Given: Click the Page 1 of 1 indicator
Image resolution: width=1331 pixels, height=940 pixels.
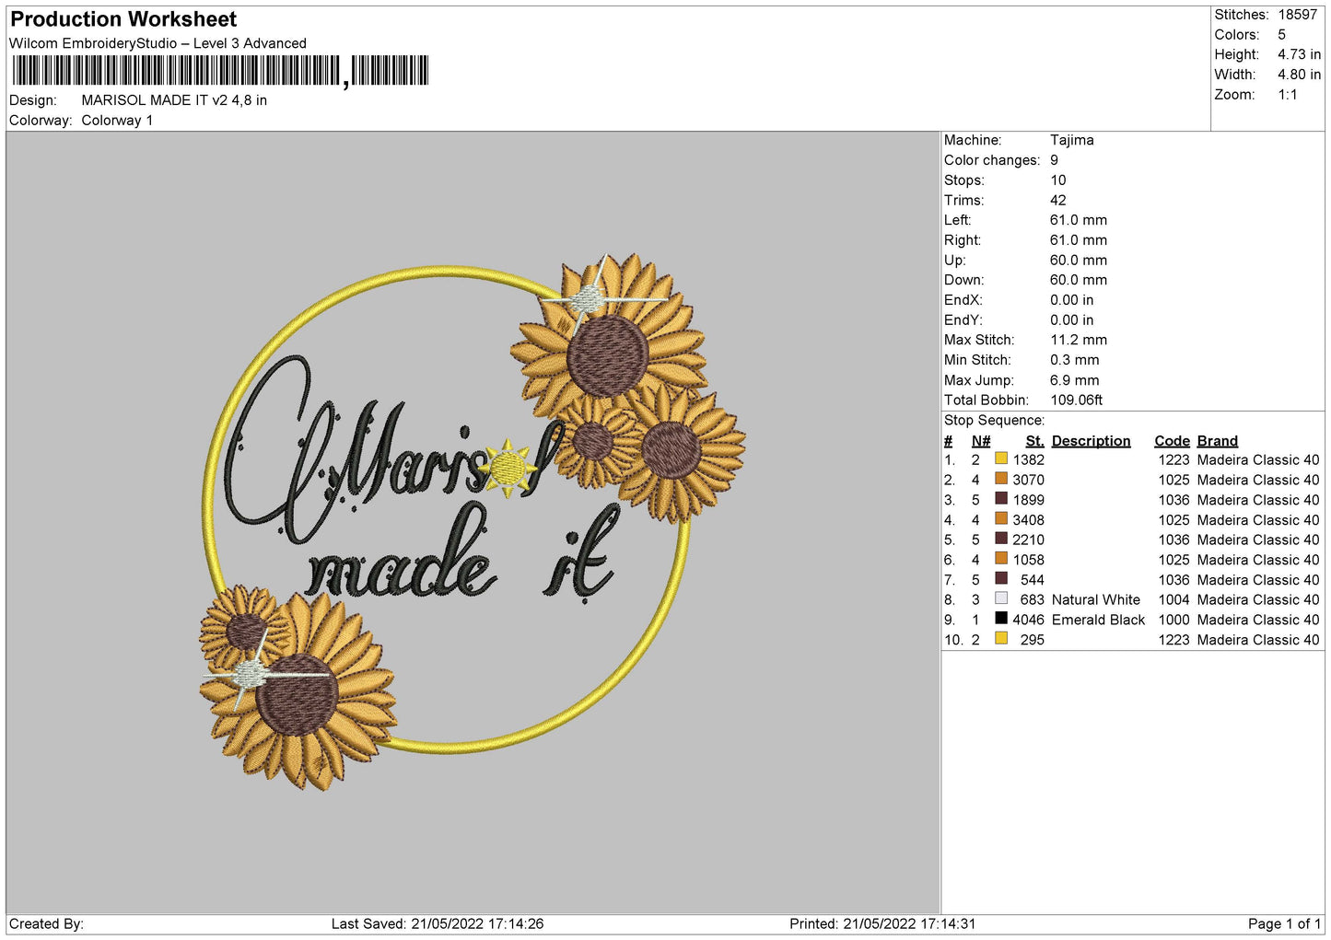Looking at the screenshot, I should pos(1284,924).
